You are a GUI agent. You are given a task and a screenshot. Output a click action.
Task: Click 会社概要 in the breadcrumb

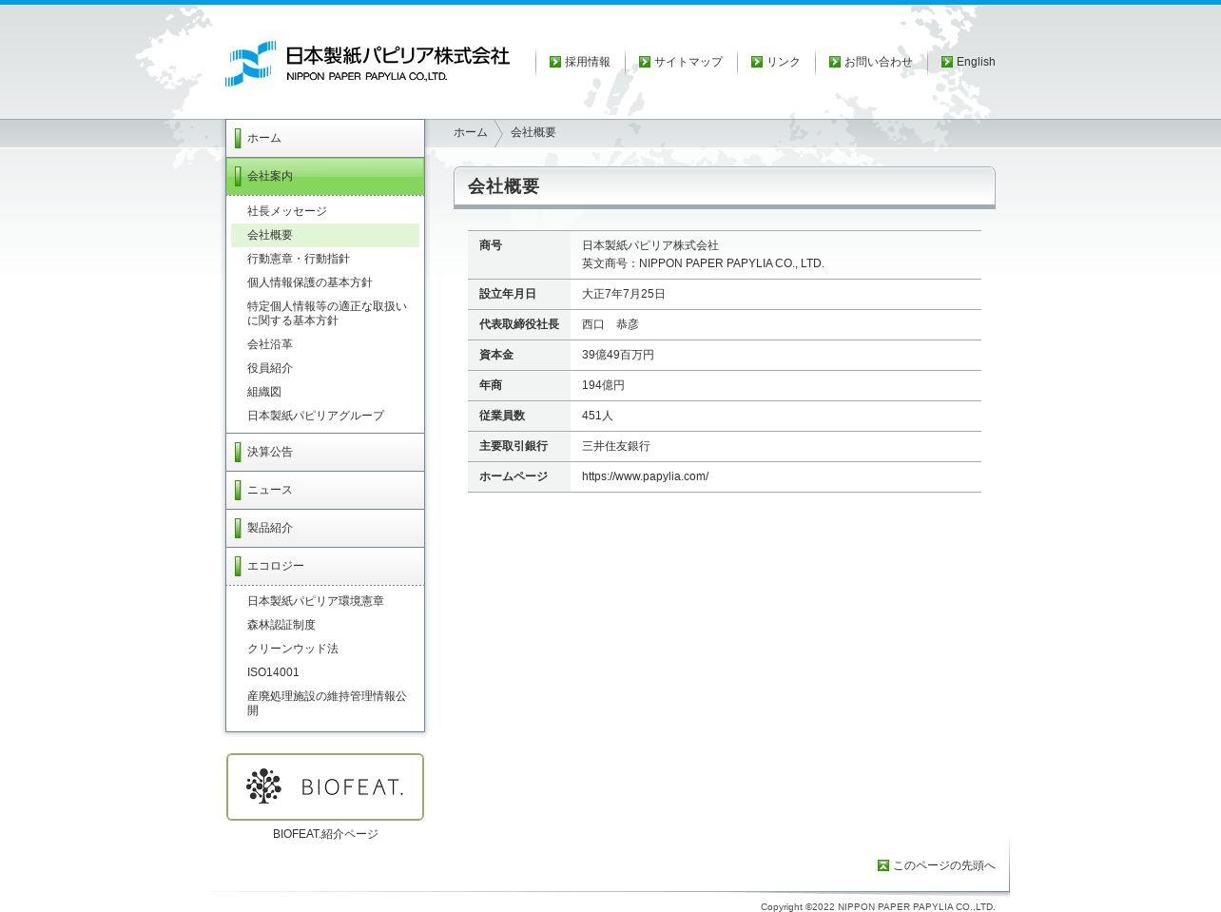[x=533, y=132]
